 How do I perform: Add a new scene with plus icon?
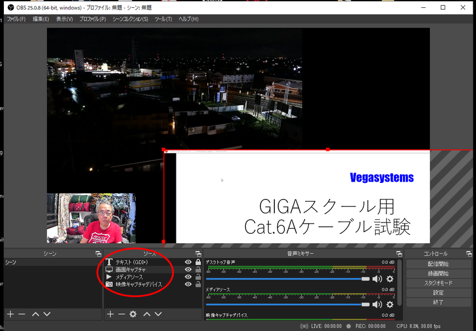[x=10, y=314]
